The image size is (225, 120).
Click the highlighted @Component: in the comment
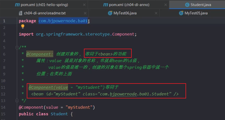pos(39,54)
